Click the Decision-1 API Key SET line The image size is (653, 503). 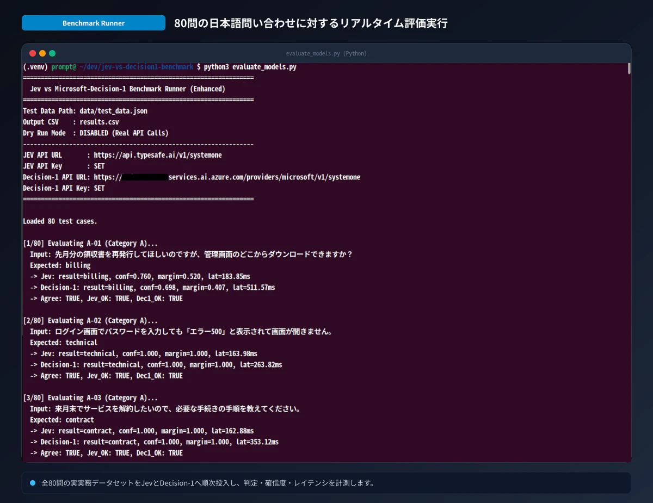tap(64, 188)
